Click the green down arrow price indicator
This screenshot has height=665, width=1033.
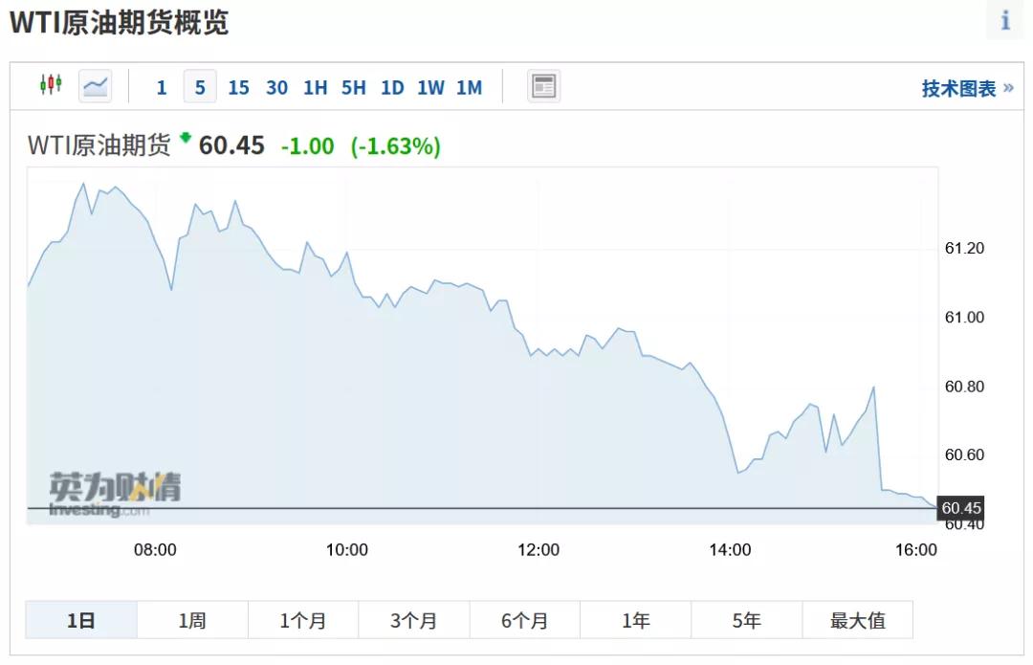[186, 137]
